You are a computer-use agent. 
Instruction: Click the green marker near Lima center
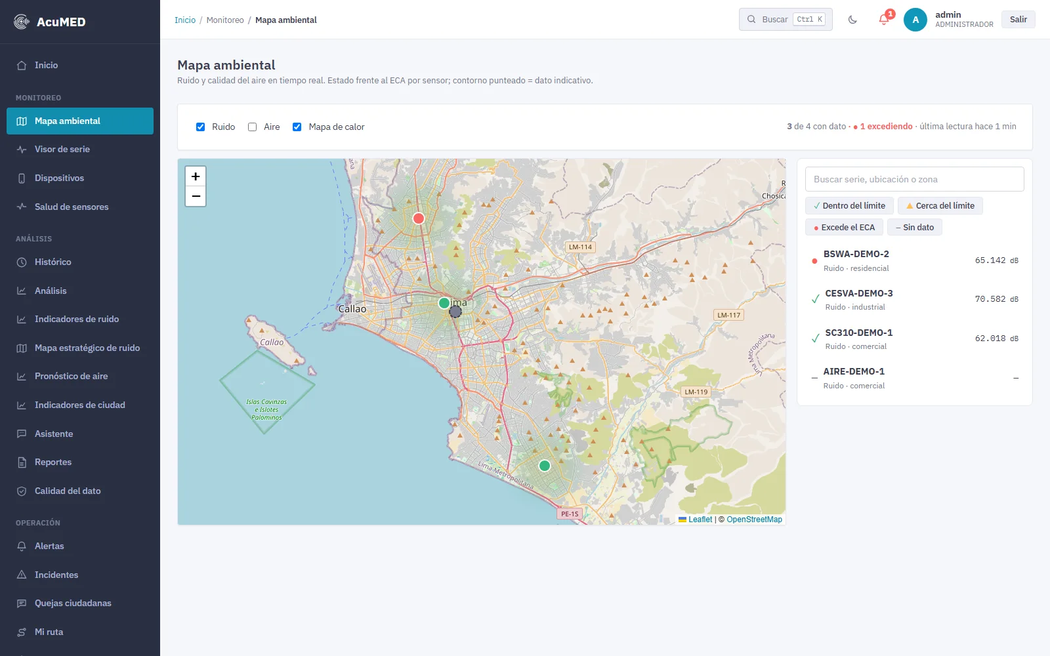pyautogui.click(x=444, y=303)
